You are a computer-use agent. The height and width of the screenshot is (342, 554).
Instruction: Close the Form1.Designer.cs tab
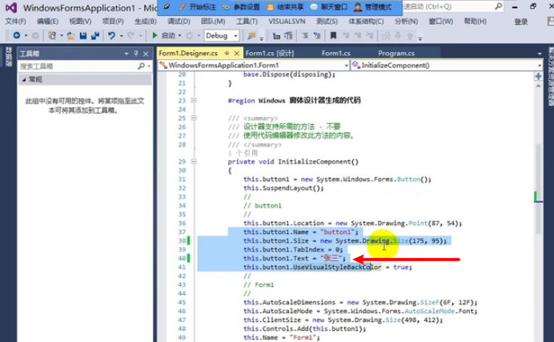(x=237, y=54)
